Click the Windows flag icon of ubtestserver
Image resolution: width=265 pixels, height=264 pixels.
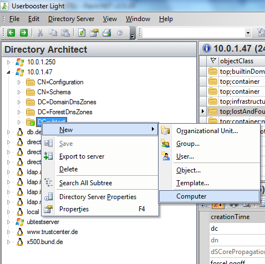click(x=20, y=222)
